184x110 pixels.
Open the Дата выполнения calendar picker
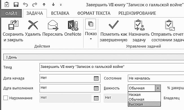point(96,88)
